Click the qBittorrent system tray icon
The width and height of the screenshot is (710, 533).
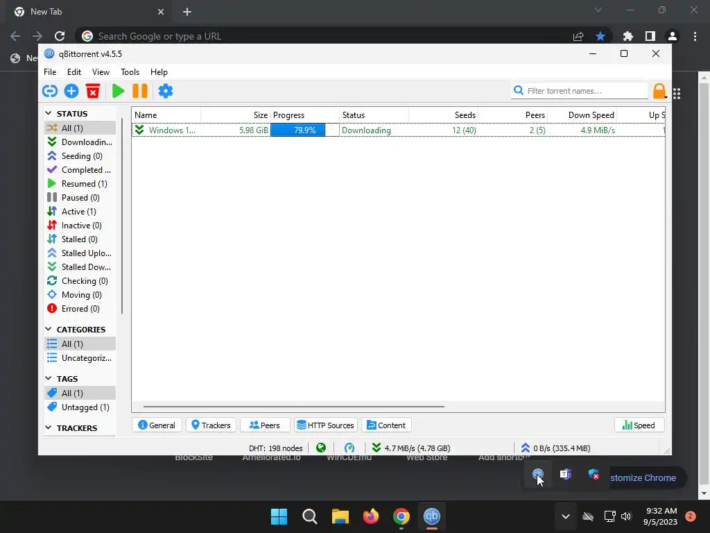tap(537, 475)
